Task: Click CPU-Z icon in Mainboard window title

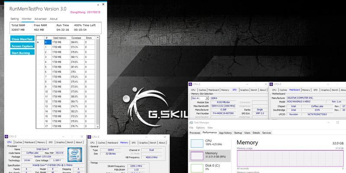Action: tap(272, 84)
